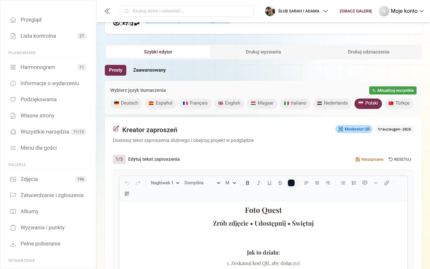Open Wyzwania i punkty in the sidebar

click(48, 228)
